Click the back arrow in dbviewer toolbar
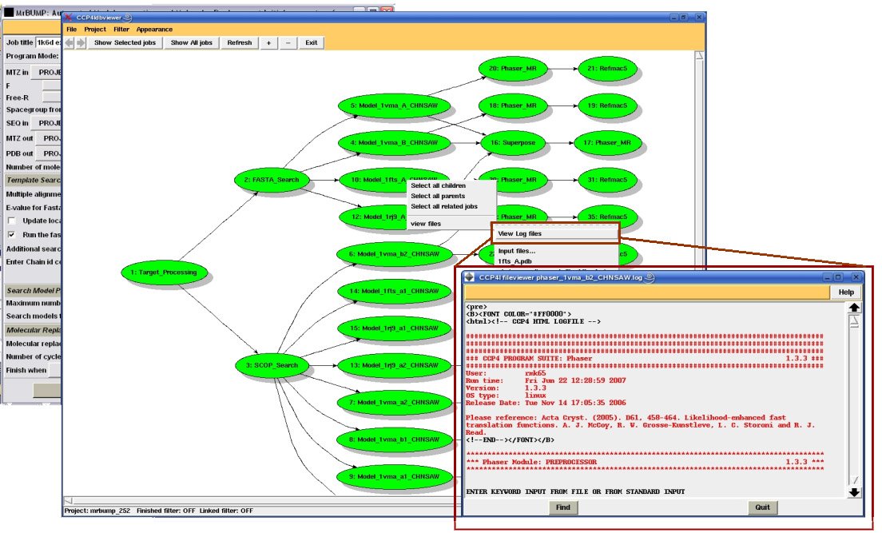The height and width of the screenshot is (533, 882). click(70, 43)
